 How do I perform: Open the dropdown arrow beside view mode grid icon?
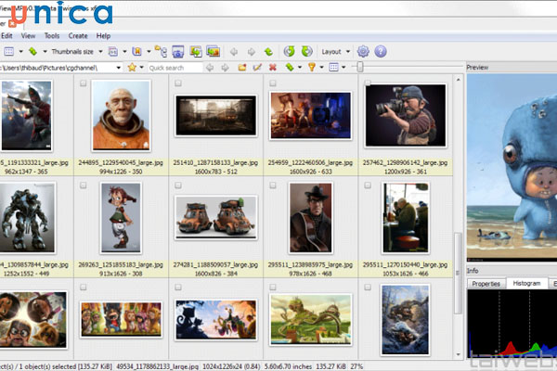pyautogui.click(x=21, y=52)
